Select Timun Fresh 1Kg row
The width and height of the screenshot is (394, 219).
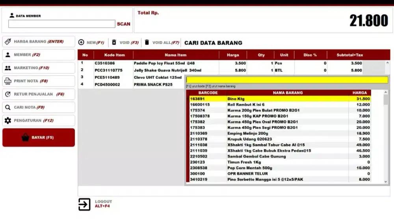(280, 162)
